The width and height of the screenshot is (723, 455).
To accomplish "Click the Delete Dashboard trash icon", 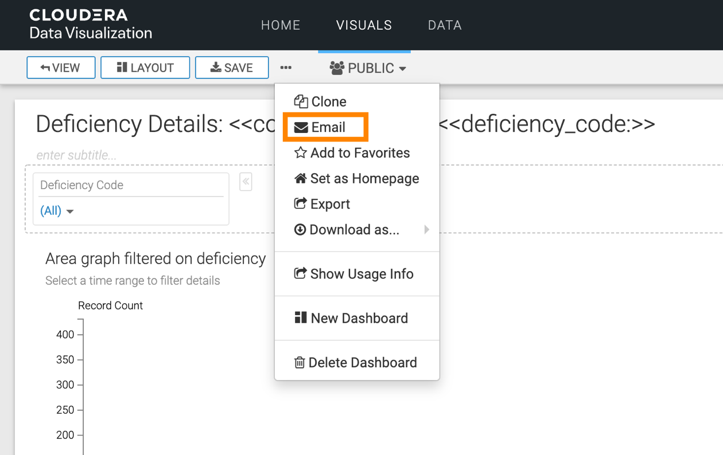I will [300, 362].
